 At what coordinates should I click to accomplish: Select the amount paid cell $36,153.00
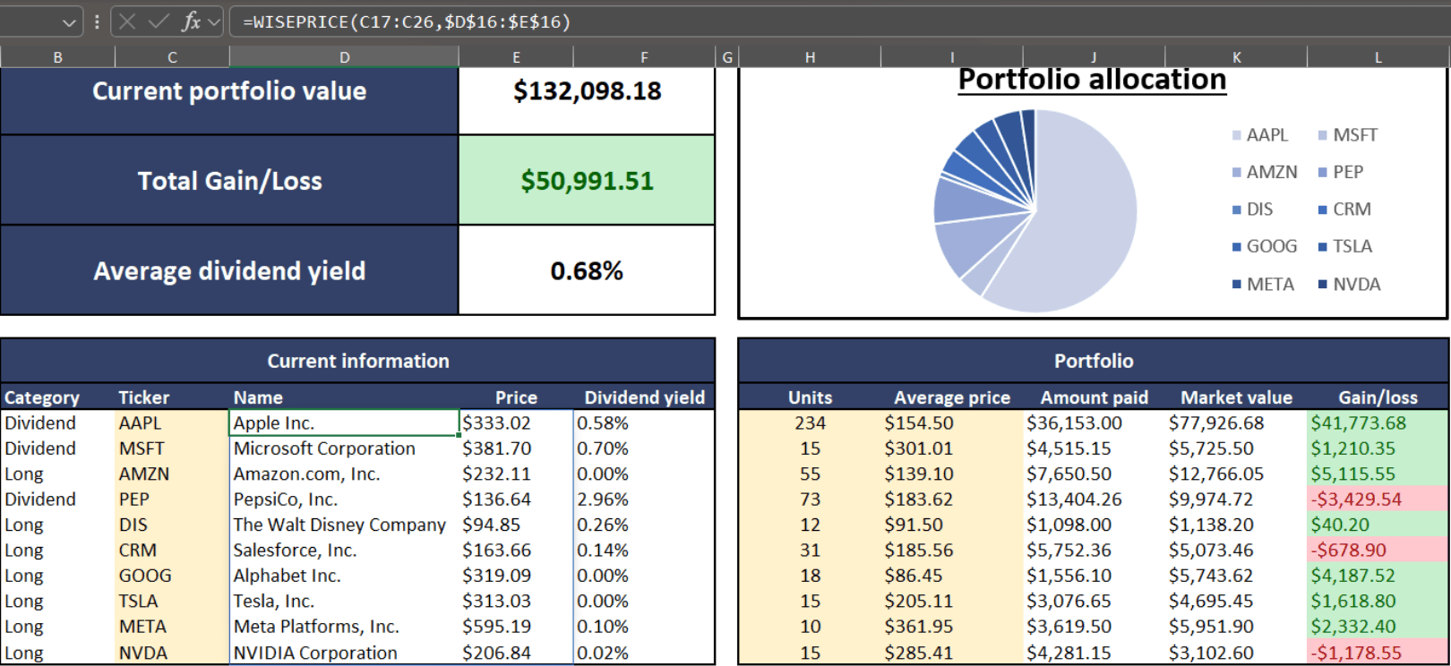1094,423
